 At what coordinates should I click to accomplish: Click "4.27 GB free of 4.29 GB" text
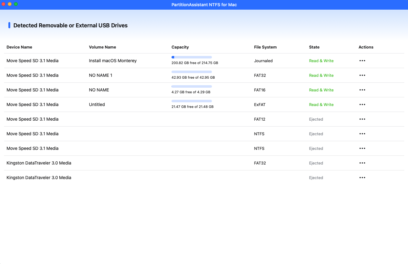click(x=191, y=92)
